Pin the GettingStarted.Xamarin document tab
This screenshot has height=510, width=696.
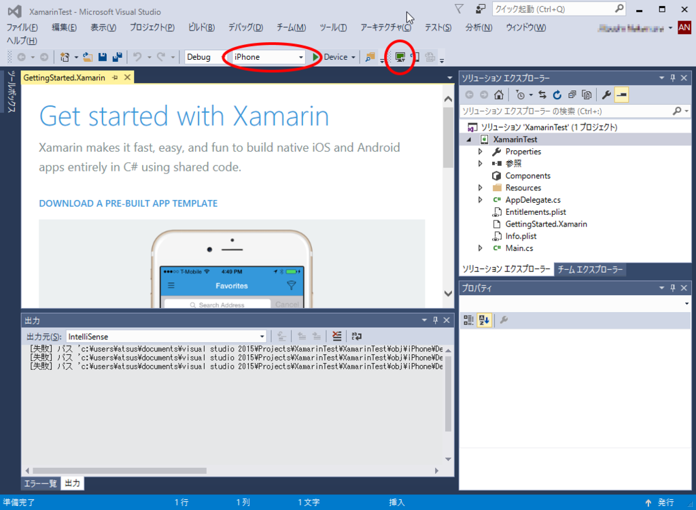[x=115, y=78]
